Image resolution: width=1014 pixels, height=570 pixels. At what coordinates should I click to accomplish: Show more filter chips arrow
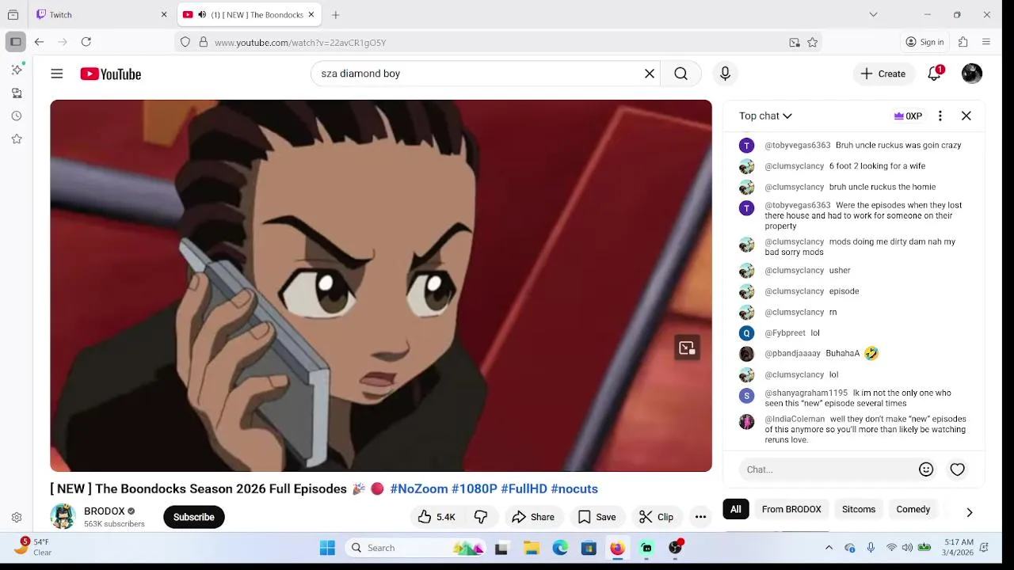(970, 512)
